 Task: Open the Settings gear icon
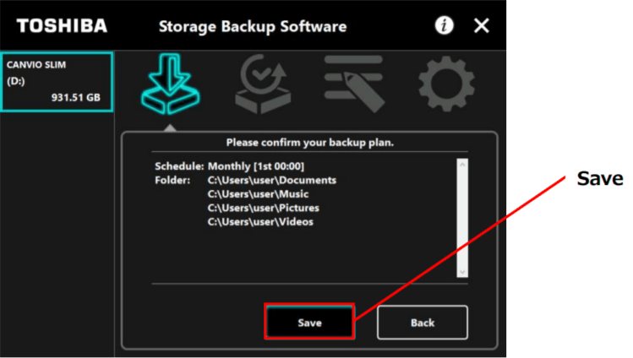[446, 85]
